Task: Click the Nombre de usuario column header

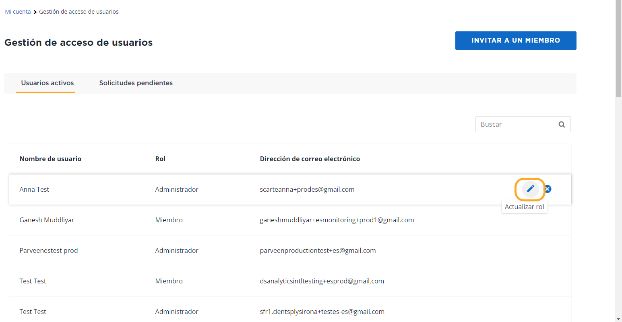Action: (50, 159)
